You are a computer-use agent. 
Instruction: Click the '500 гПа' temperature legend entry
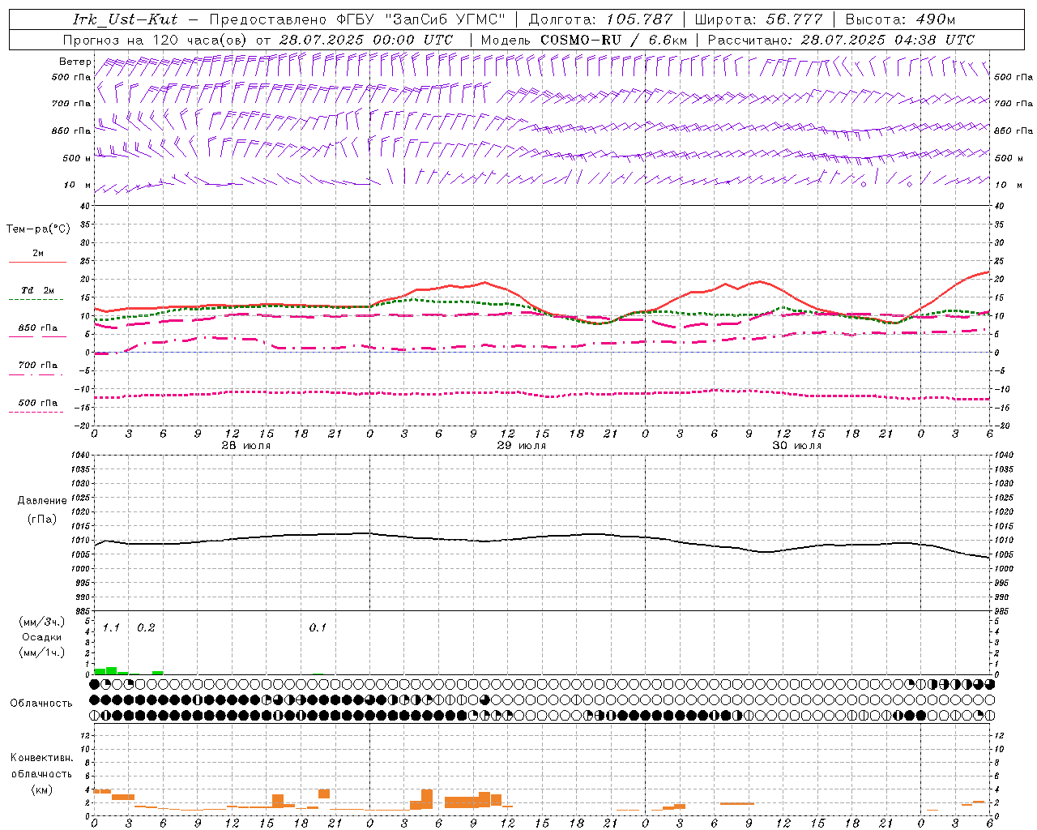click(38, 403)
